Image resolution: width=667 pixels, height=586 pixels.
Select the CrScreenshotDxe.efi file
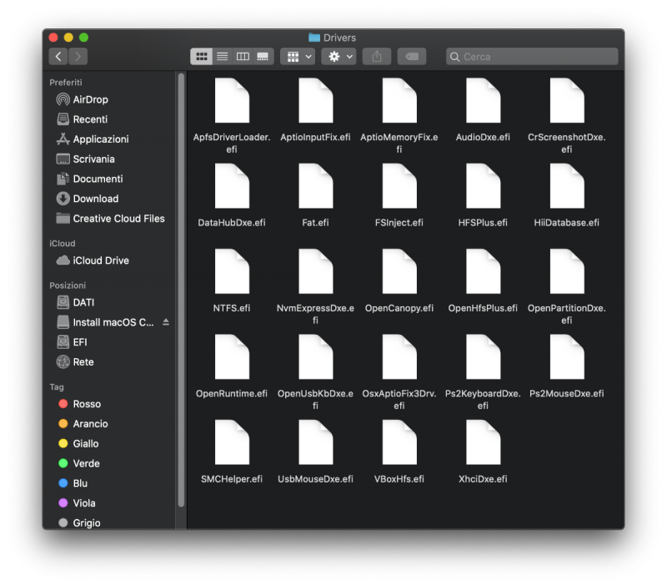(567, 115)
